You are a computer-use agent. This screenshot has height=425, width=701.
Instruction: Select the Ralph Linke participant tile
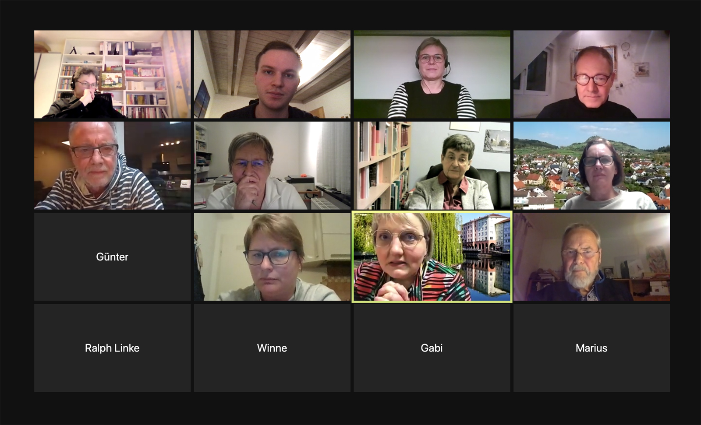(x=112, y=348)
